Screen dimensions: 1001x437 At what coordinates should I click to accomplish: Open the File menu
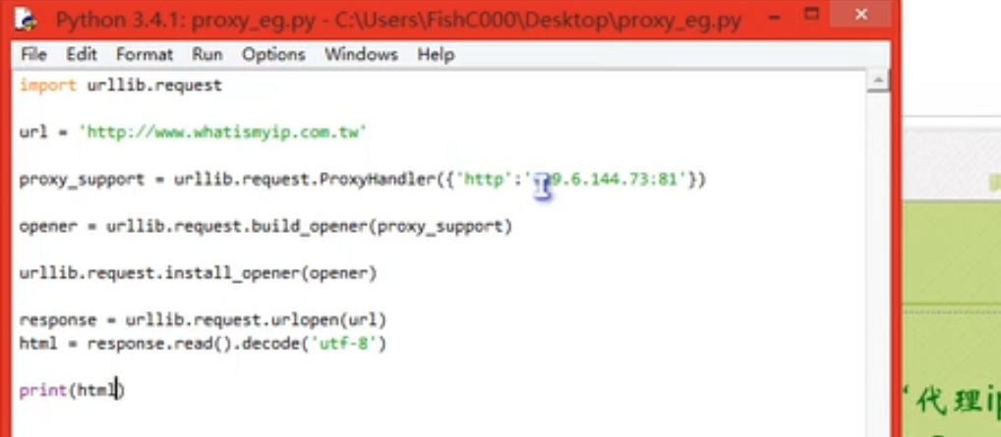tap(33, 55)
